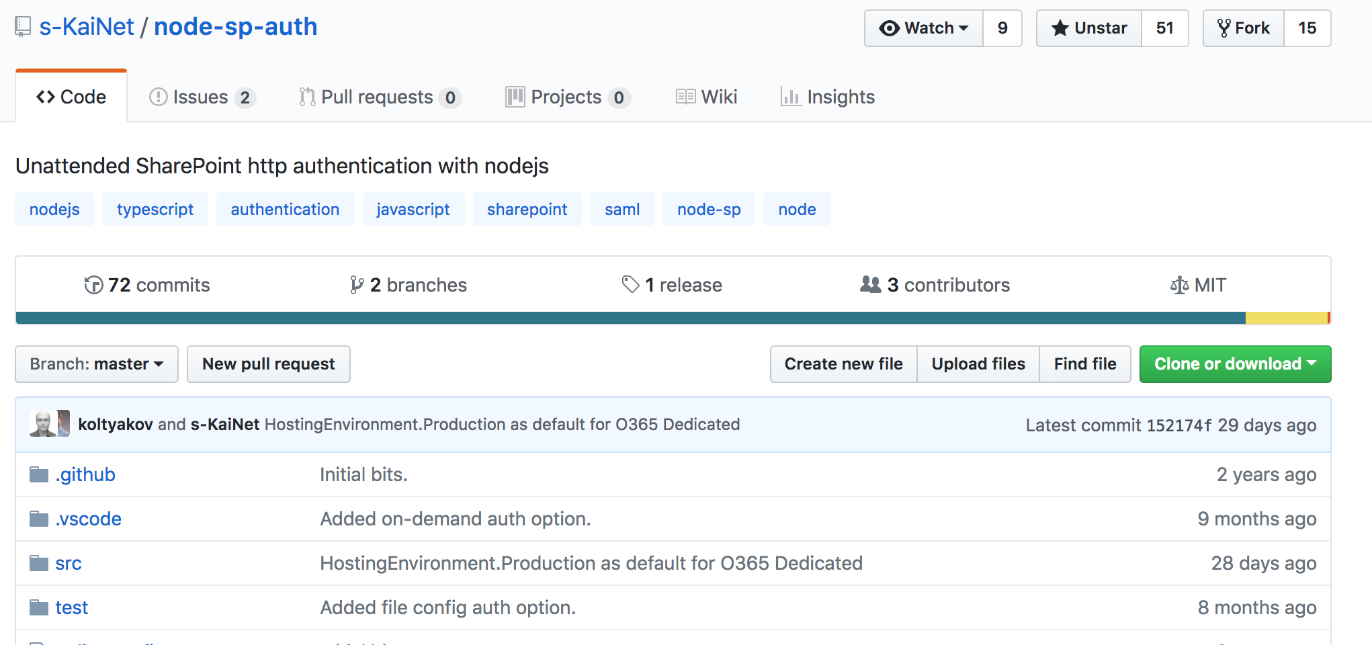The width and height of the screenshot is (1372, 645).
Task: Open the Projects tab
Action: click(568, 97)
